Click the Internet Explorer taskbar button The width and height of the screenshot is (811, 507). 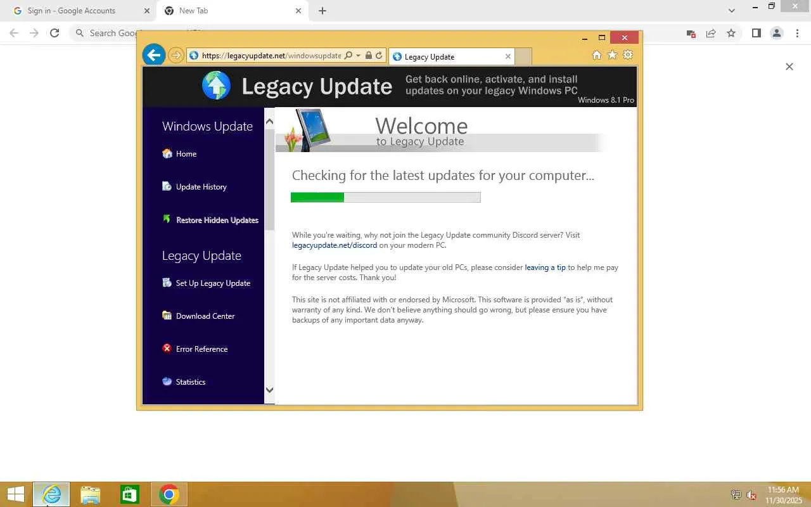(x=51, y=494)
